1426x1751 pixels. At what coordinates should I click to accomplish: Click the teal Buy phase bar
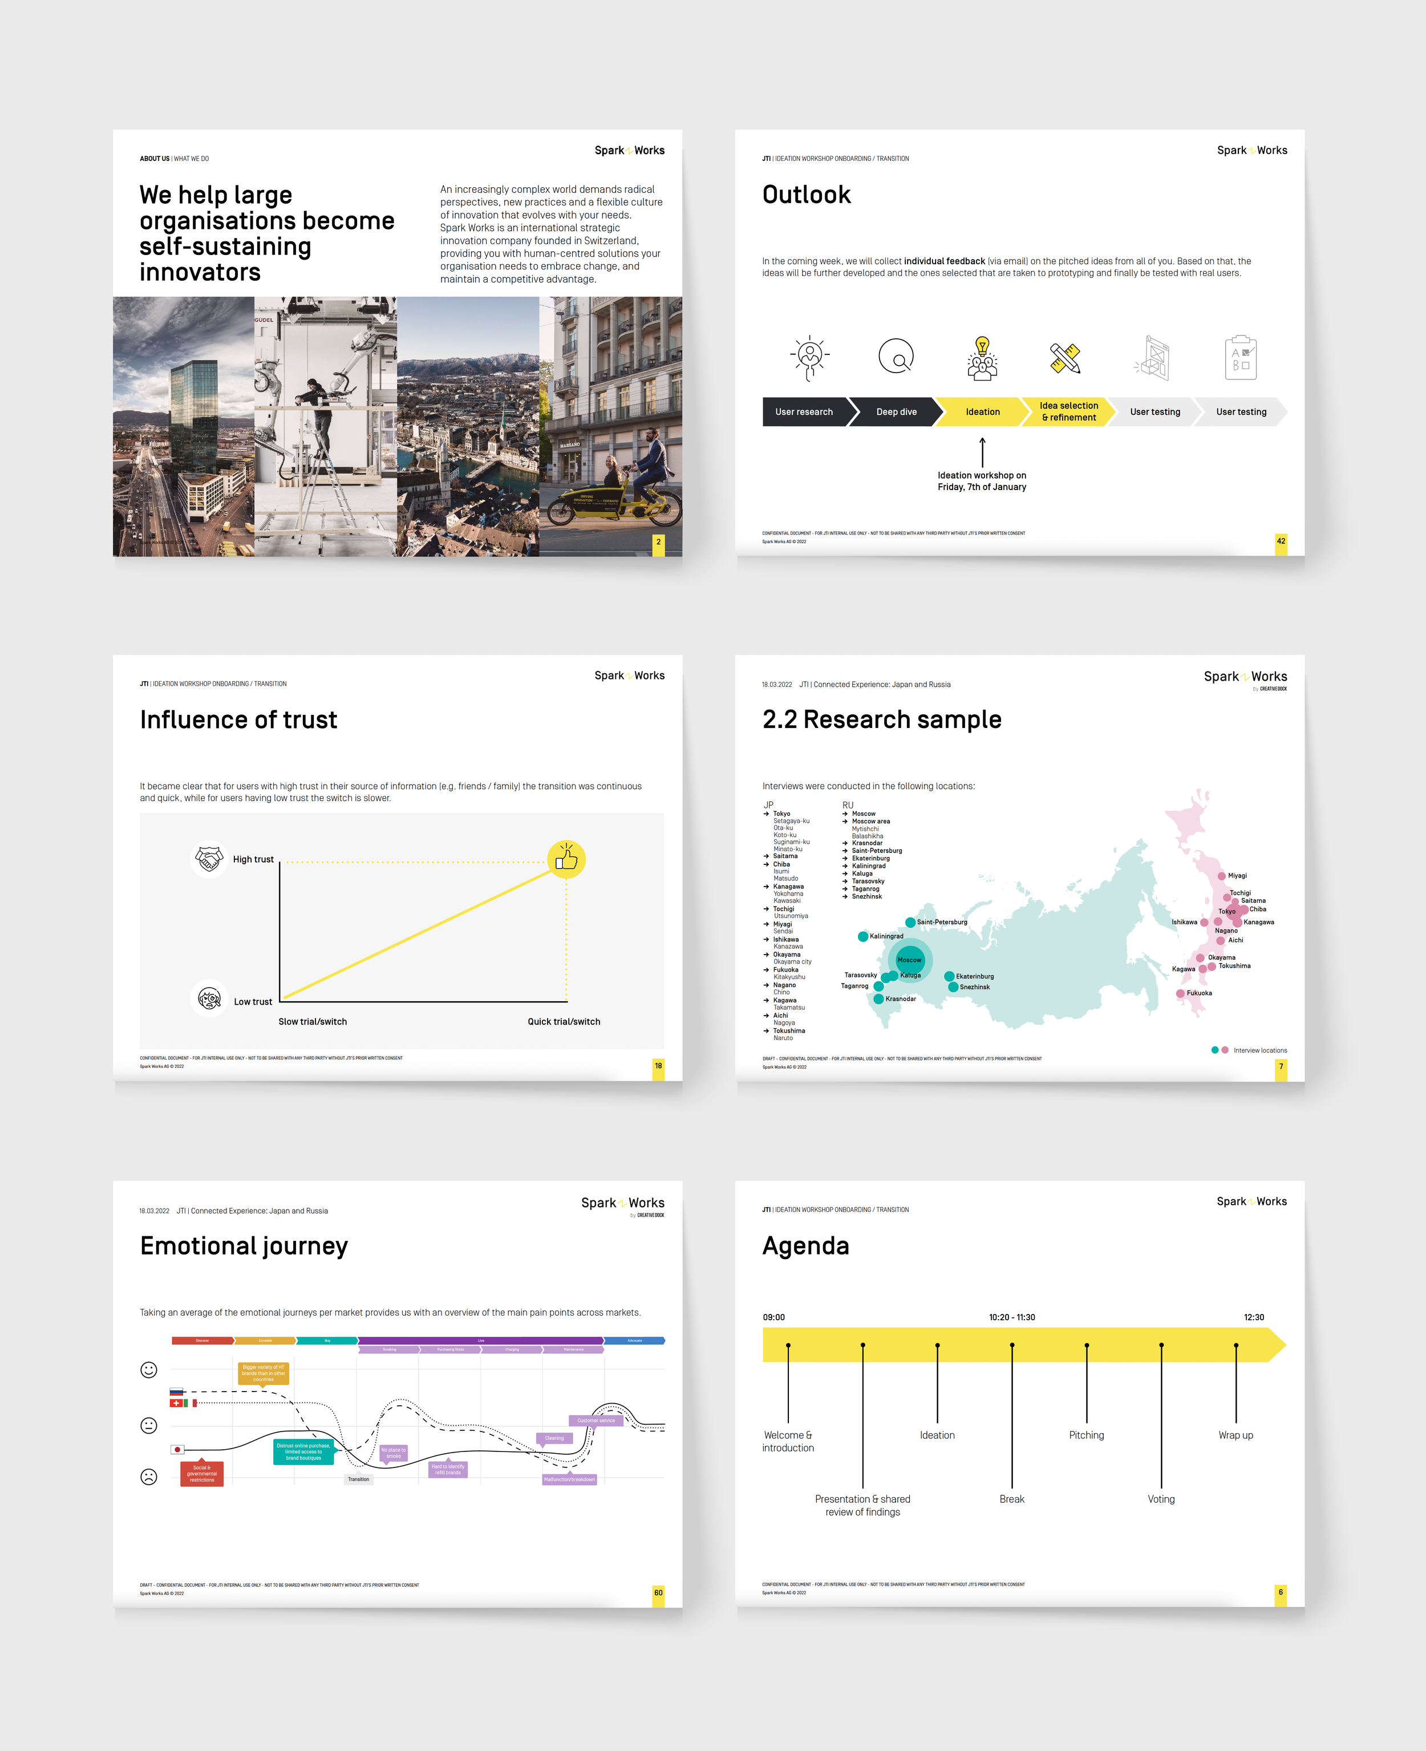coord(327,1340)
